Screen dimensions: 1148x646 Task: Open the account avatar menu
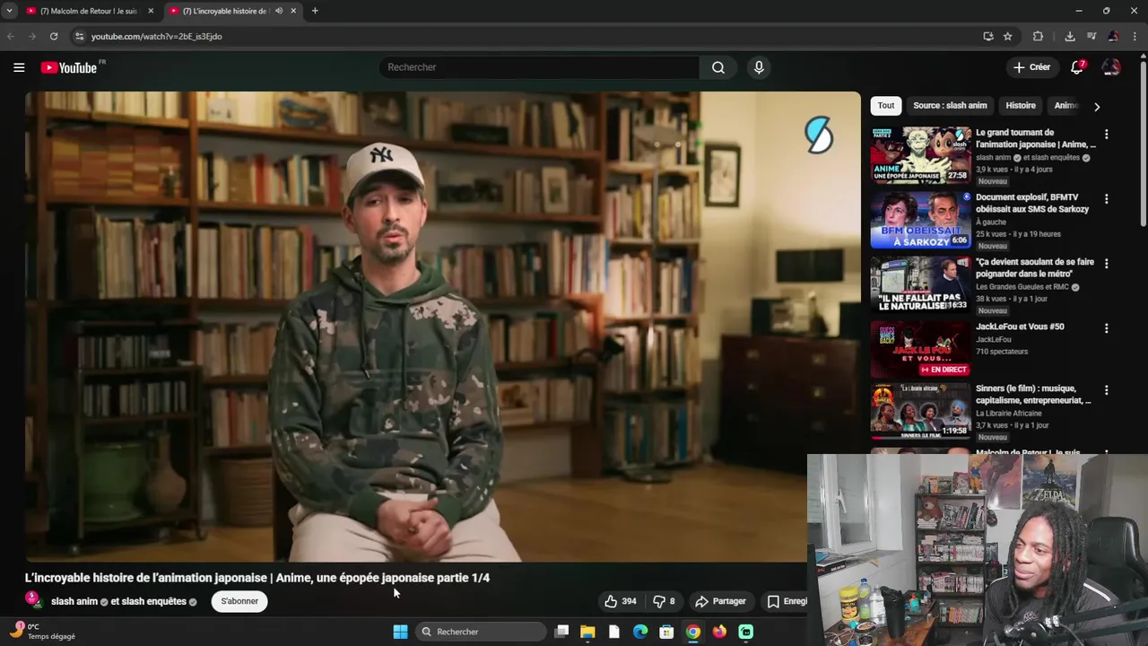(x=1111, y=67)
